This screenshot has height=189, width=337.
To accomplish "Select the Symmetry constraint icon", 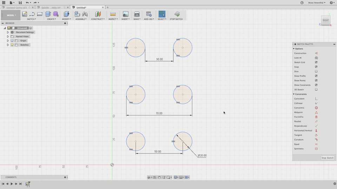I will 316,149.
